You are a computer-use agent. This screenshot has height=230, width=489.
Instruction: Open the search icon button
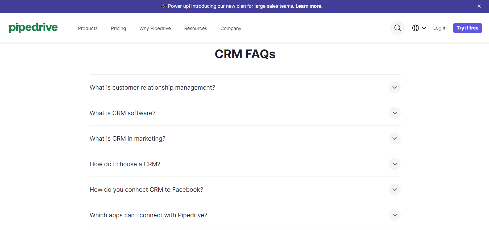397,28
